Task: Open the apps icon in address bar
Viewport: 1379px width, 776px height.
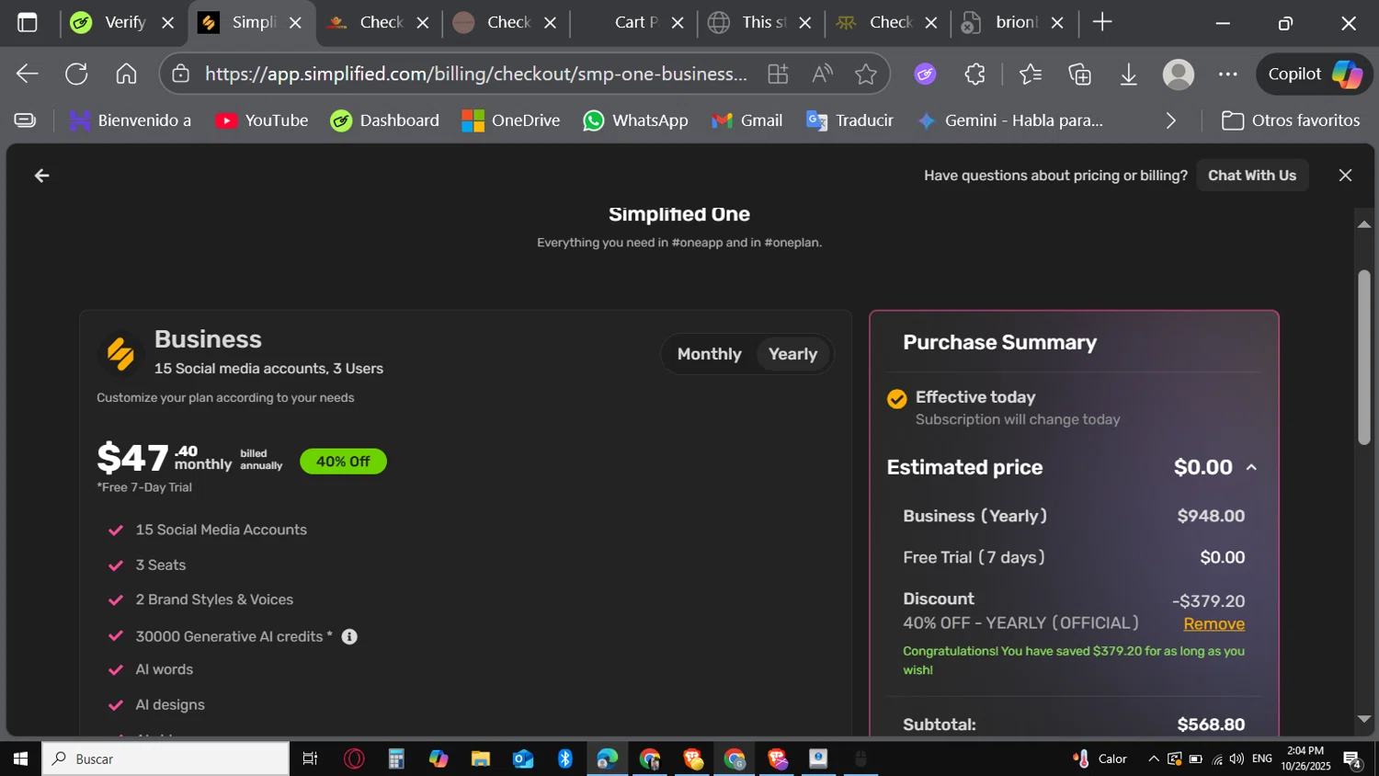Action: pyautogui.click(x=778, y=74)
